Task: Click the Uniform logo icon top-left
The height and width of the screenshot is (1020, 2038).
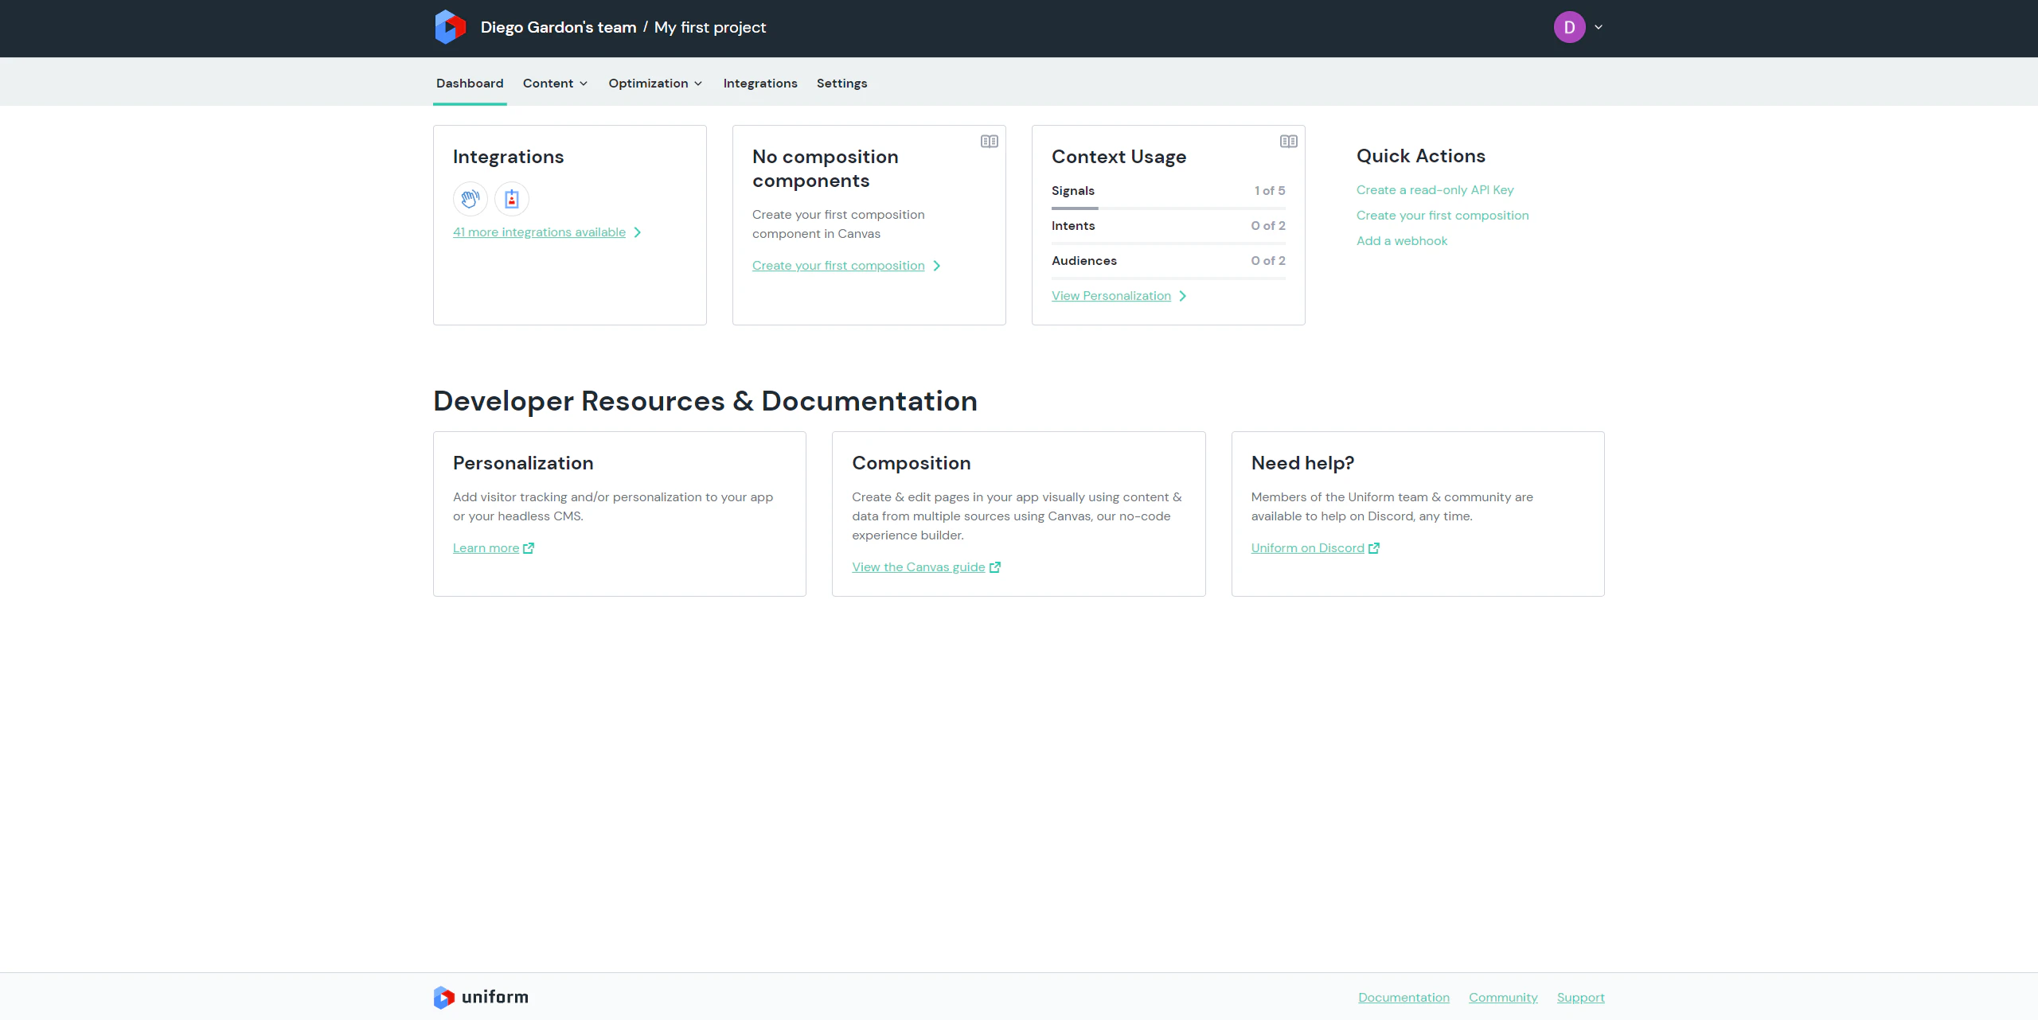Action: point(449,27)
